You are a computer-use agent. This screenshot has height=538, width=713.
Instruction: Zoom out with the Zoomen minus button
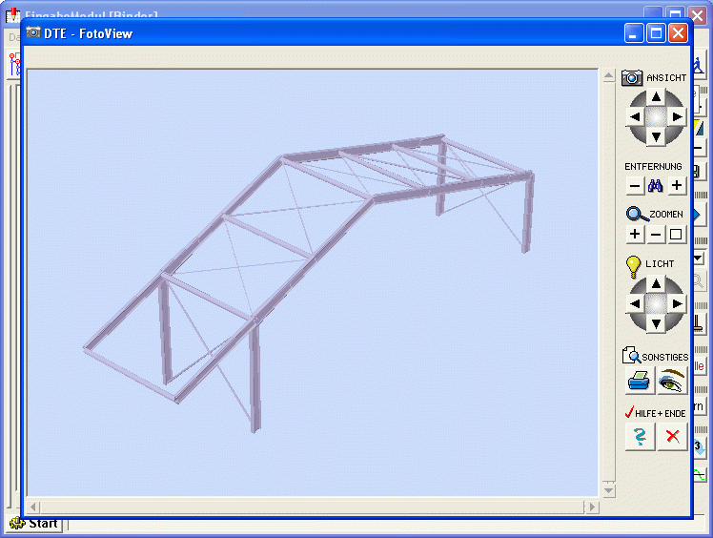656,235
